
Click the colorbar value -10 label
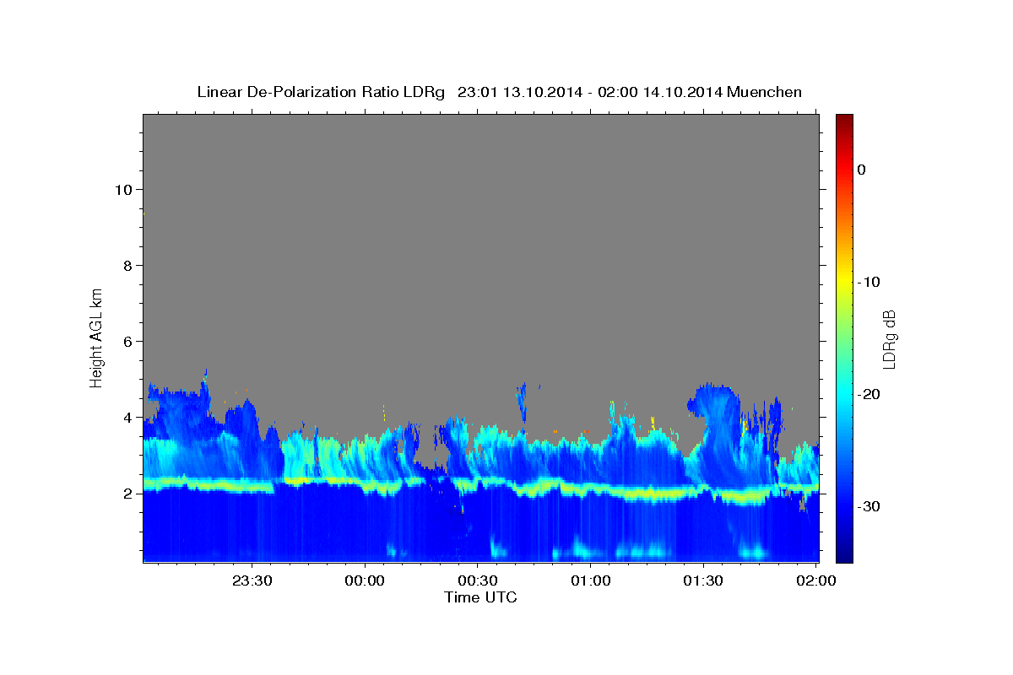click(870, 282)
